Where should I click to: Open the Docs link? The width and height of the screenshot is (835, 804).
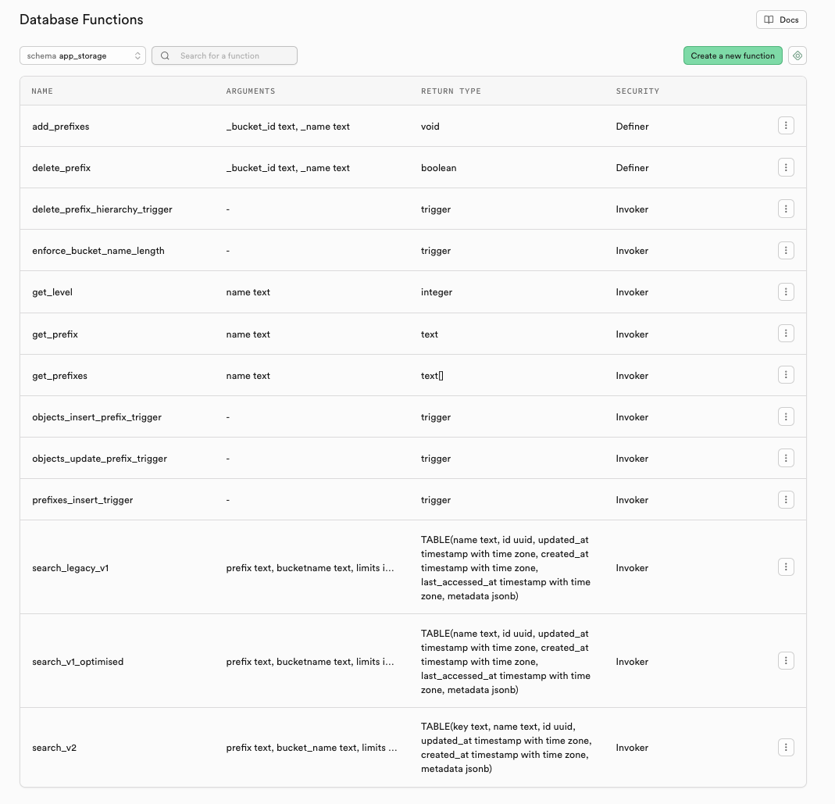point(781,20)
